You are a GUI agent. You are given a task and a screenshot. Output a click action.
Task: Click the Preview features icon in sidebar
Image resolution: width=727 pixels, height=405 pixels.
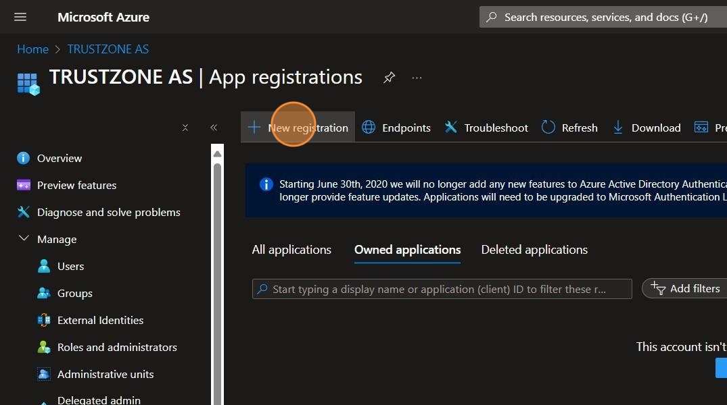point(23,185)
